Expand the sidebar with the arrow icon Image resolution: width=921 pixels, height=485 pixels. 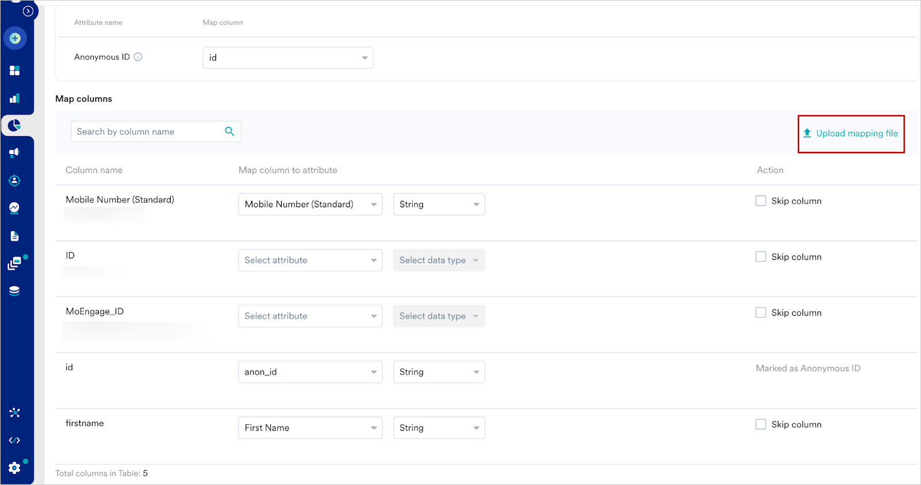pyautogui.click(x=28, y=11)
